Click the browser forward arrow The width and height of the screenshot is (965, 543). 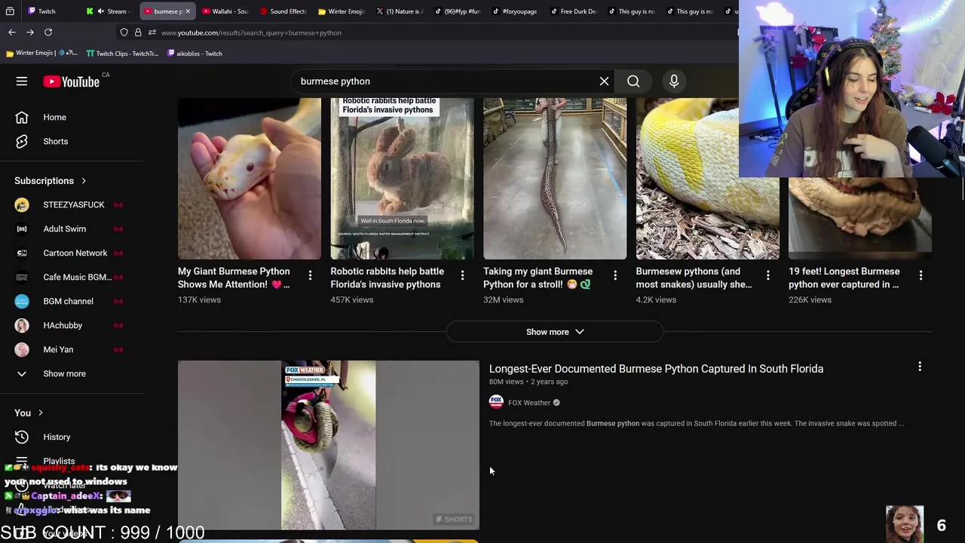30,32
